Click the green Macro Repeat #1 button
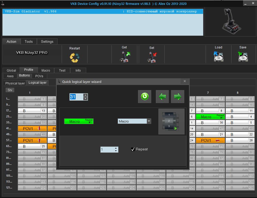The image size is (257, 198). click(79, 121)
